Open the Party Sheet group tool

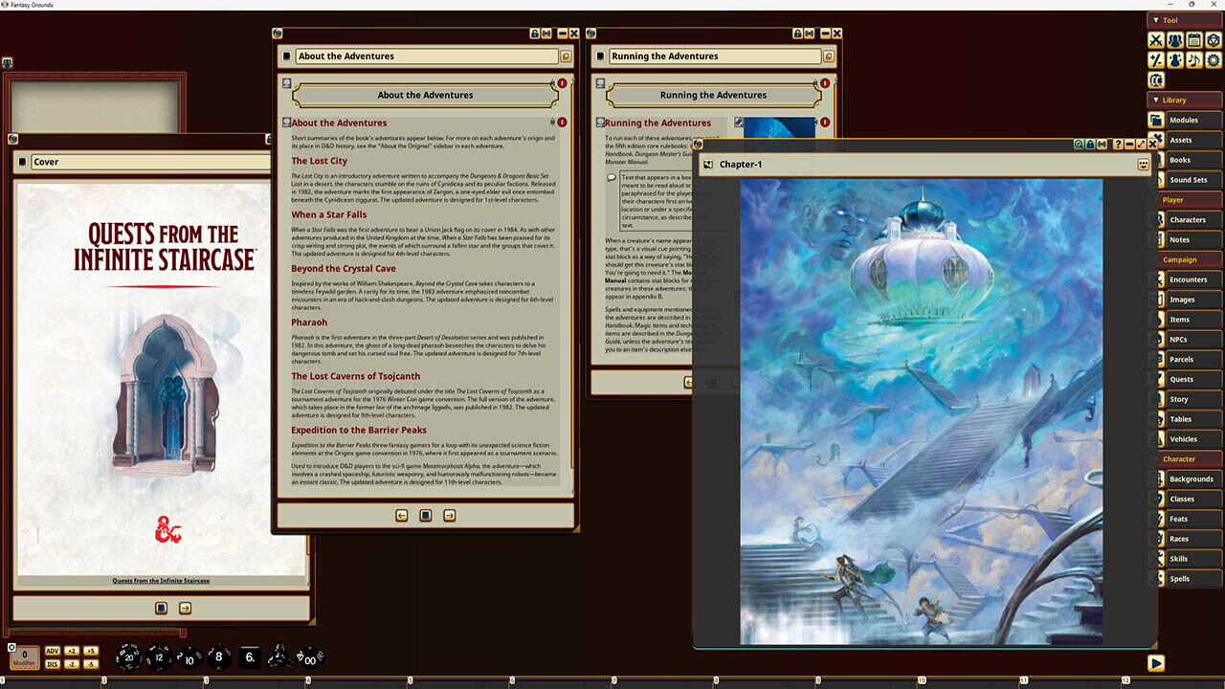(1175, 40)
